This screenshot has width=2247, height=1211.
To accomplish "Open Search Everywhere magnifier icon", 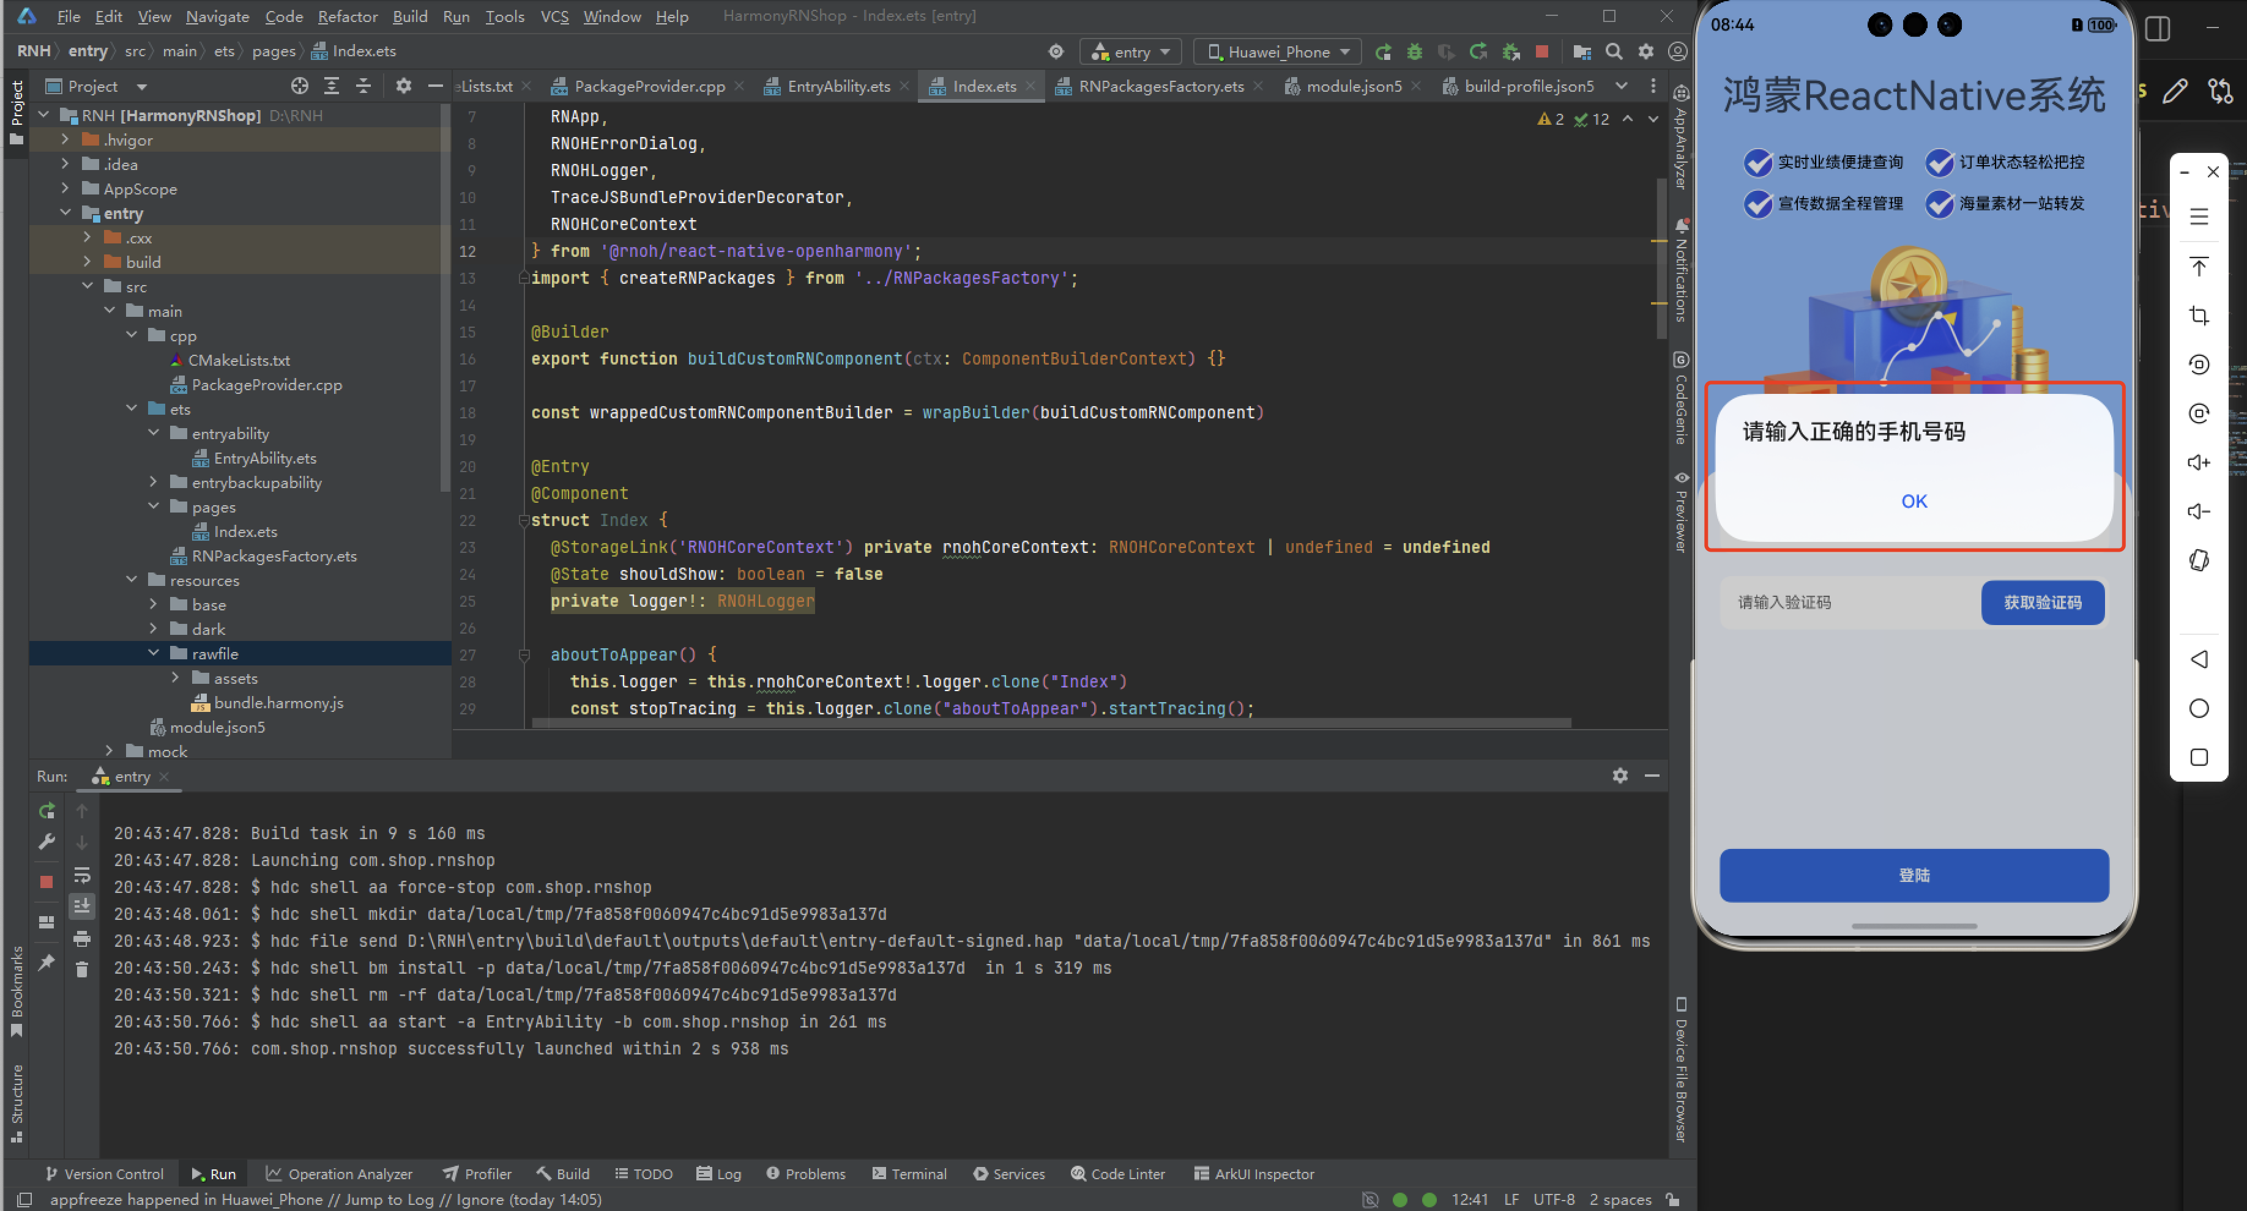I will (x=1614, y=53).
